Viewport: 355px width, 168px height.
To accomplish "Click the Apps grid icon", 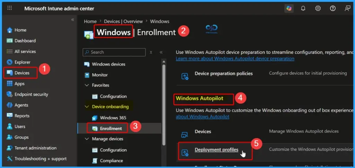I will (x=9, y=84).
